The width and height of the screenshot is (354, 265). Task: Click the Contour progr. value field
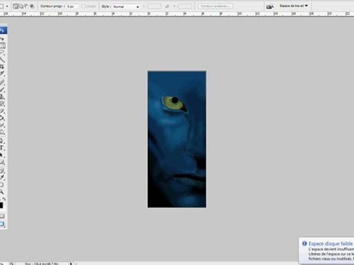coord(72,6)
